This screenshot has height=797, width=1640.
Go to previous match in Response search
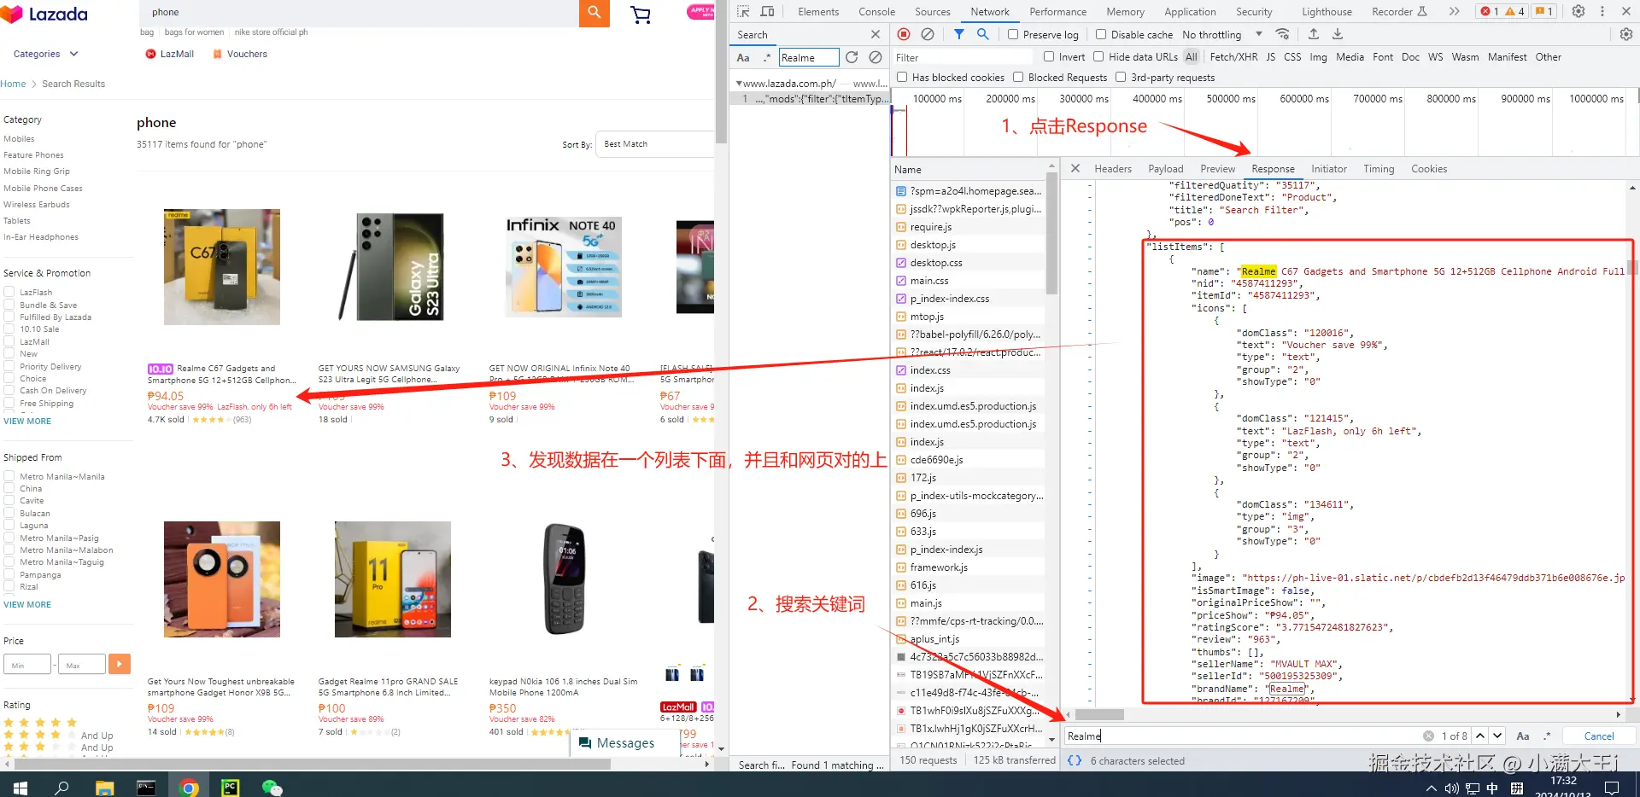pyautogui.click(x=1480, y=736)
